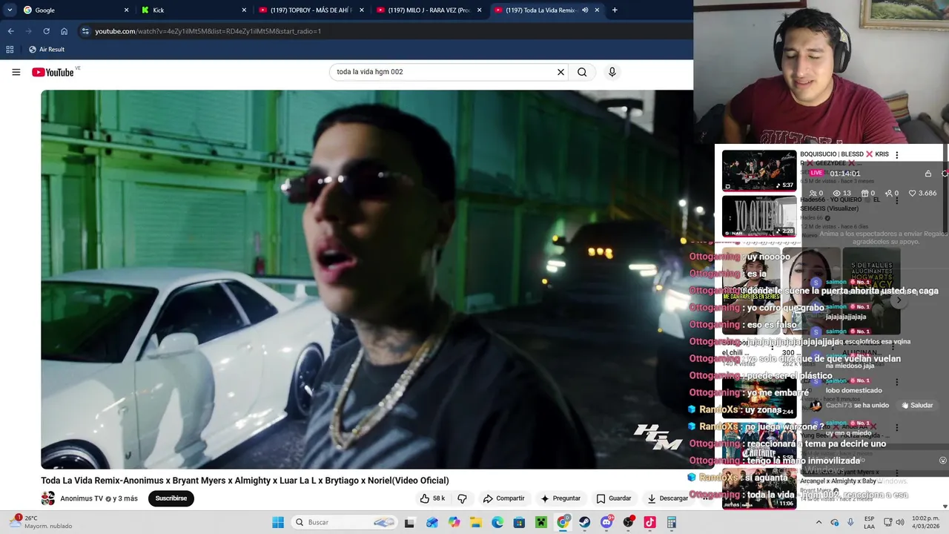Click the taskbar Buscar search box
949x534 pixels.
pyautogui.click(x=345, y=522)
